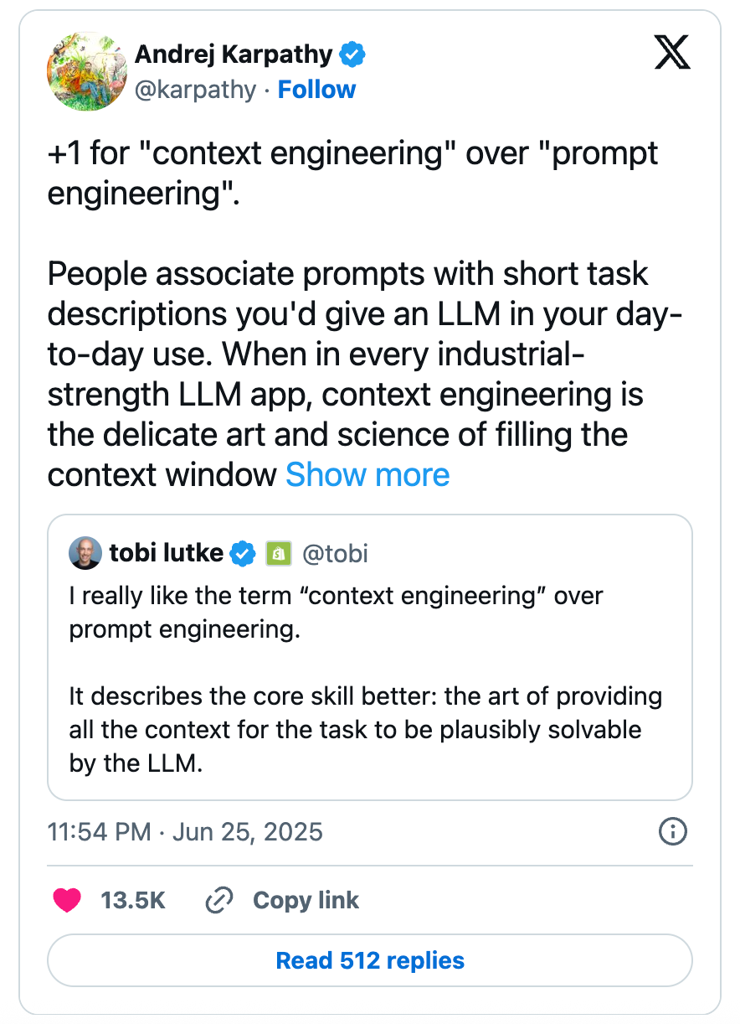This screenshot has height=1024, width=740.
Task: Open the @tobi handle in quoted post
Action: [x=335, y=553]
